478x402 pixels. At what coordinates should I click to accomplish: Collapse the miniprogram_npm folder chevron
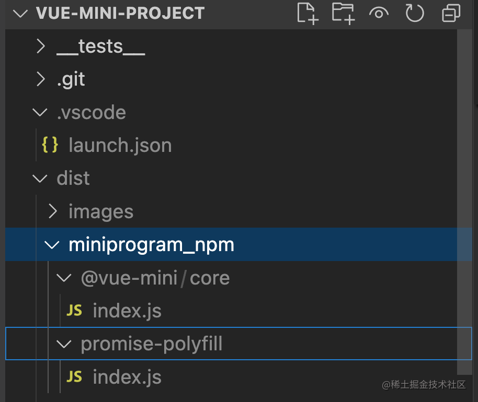coord(52,245)
